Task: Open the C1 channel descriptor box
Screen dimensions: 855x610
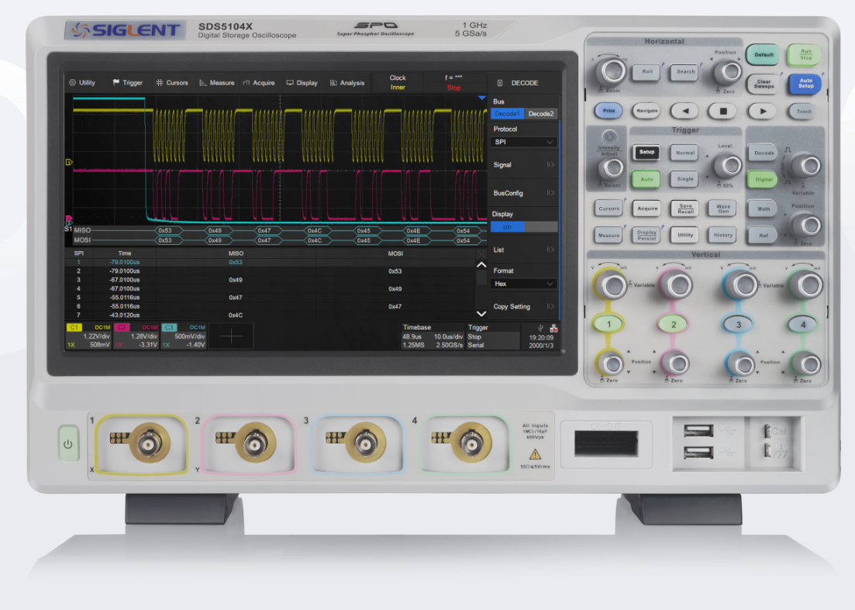Action: 88,336
